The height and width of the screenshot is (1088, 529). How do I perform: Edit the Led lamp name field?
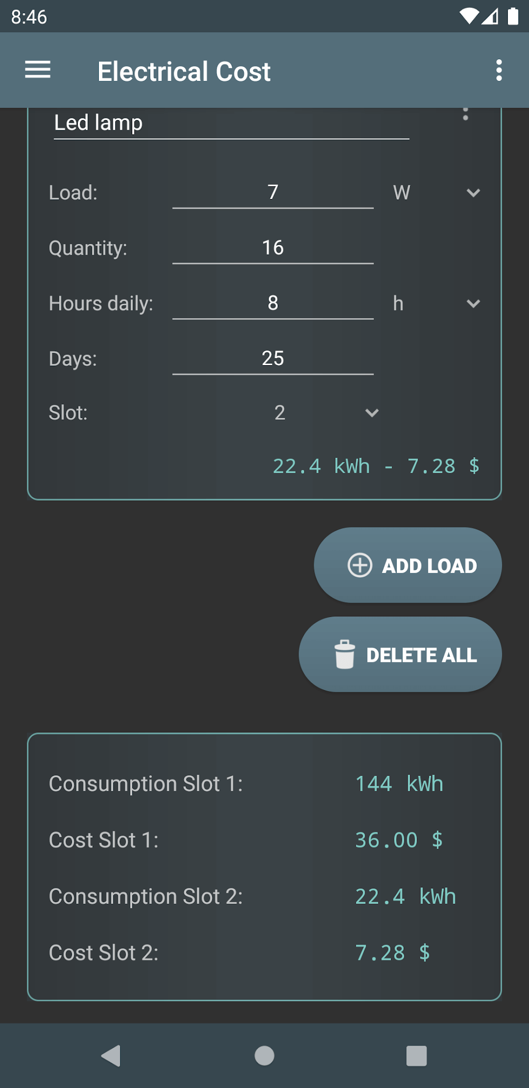pyautogui.click(x=231, y=123)
